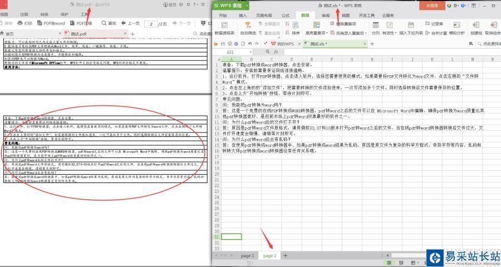
Task: Open the WPS 表格 application menu button
Action: click(x=231, y=6)
